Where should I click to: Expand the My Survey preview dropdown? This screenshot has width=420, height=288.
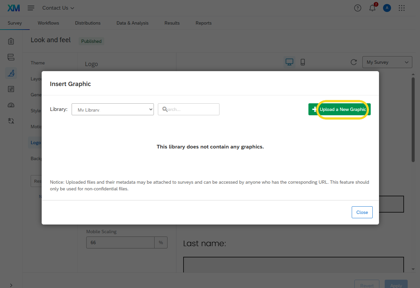click(387, 62)
